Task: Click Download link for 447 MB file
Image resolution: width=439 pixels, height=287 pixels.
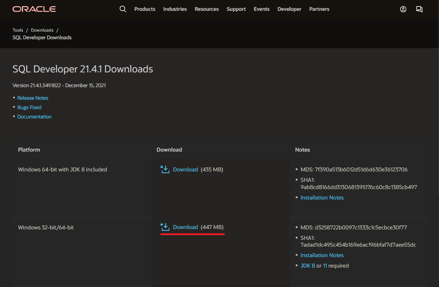Action: click(186, 227)
